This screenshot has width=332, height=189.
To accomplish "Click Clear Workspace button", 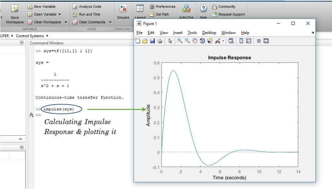I will coord(44,22).
